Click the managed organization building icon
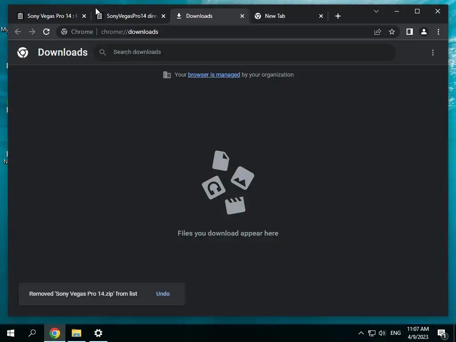This screenshot has width=456, height=342. point(167,75)
